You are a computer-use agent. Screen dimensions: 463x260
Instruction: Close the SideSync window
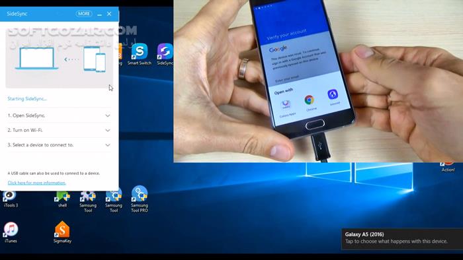coord(109,14)
